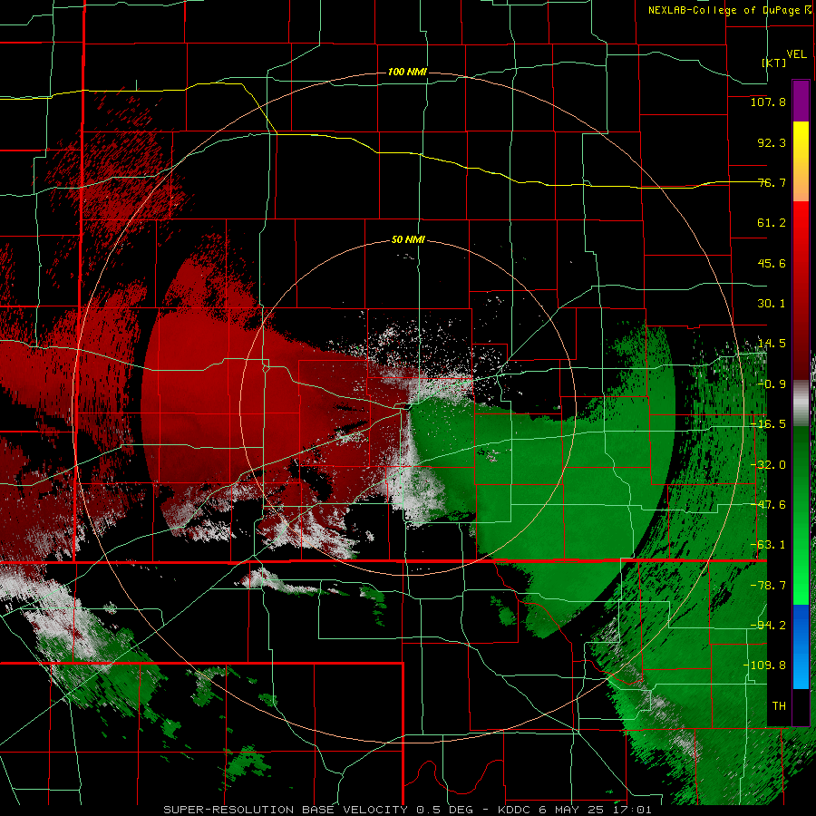Viewport: 816px width, 816px height.
Task: Click the -109.8 velocity scale value
Action: point(764,665)
